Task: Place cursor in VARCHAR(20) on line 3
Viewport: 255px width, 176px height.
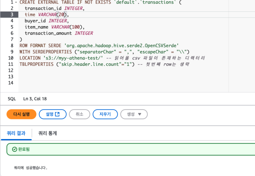Action: [53, 15]
